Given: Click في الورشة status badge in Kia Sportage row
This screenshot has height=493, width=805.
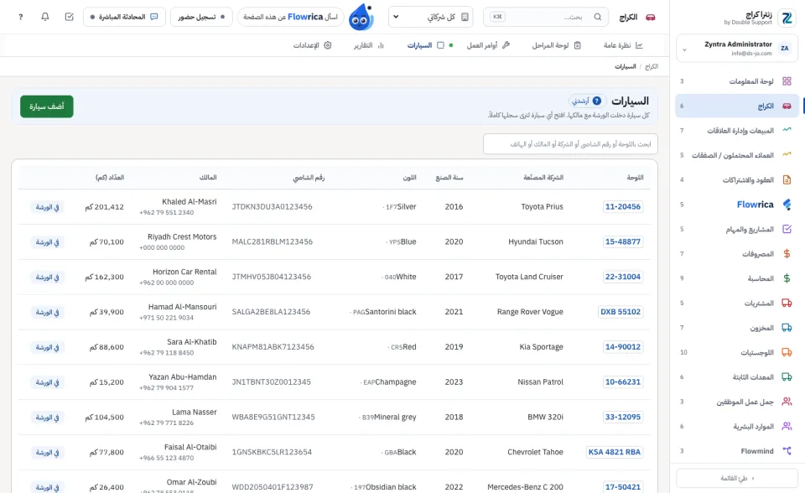Looking at the screenshot, I should [x=47, y=347].
